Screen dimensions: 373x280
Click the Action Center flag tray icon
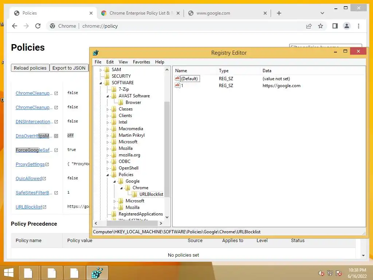[x=338, y=273]
